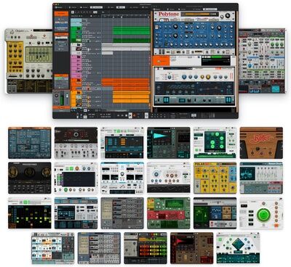
Task: Select the top dark orange clip in the sequencer
Action: [x=126, y=80]
